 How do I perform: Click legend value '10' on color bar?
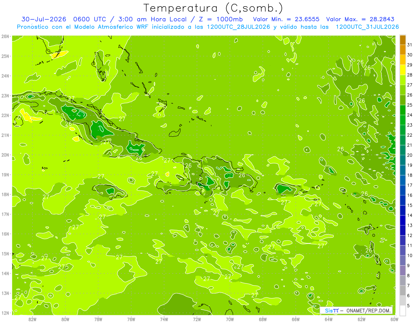(x=410, y=255)
